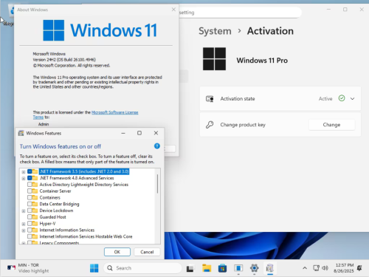Show hidden system tray icons
Viewport: 369px width, 277px height.
click(305, 268)
